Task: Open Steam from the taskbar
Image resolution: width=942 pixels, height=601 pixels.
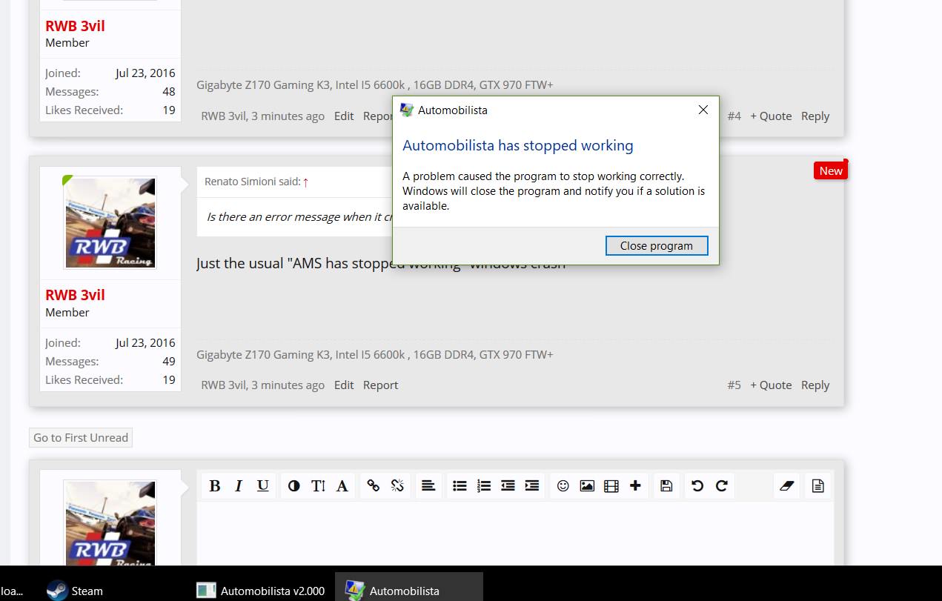Action: [x=74, y=591]
